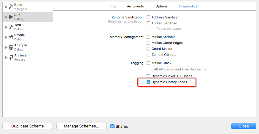Click the Duplicate Scheme button
This screenshot has width=259, height=134.
click(x=28, y=126)
